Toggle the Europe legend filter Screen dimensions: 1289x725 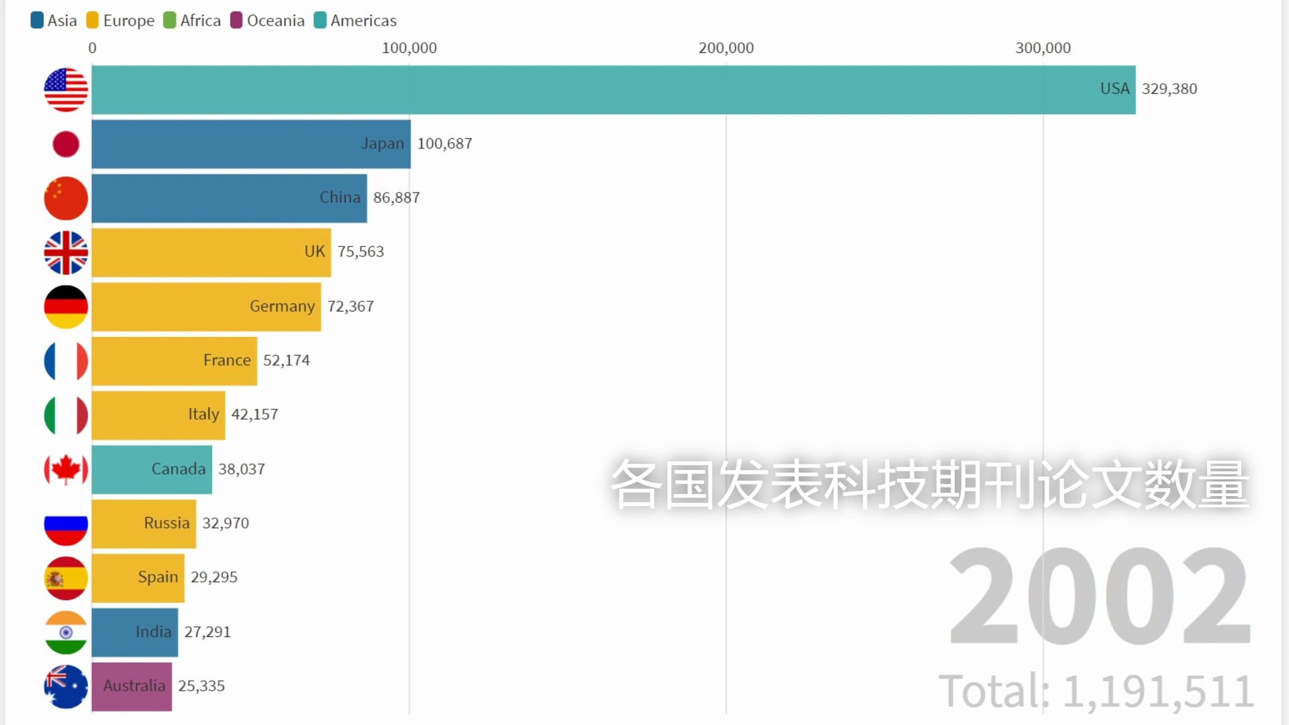click(x=120, y=21)
